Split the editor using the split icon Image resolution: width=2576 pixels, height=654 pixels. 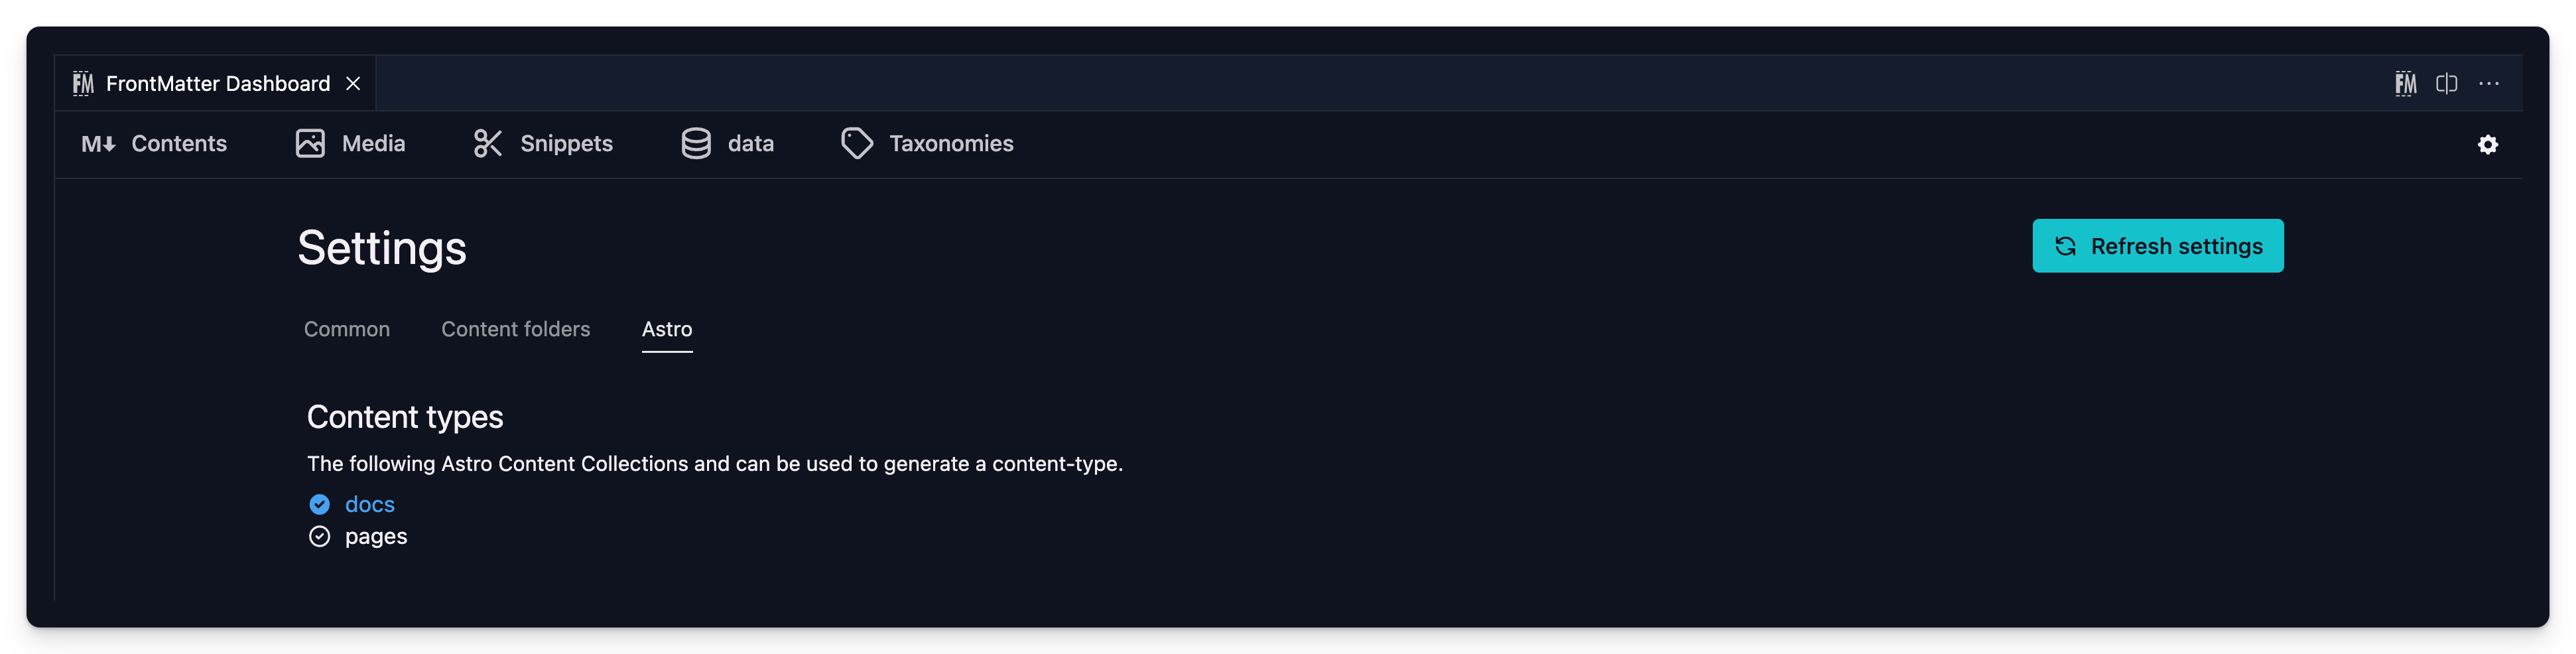tap(2446, 83)
